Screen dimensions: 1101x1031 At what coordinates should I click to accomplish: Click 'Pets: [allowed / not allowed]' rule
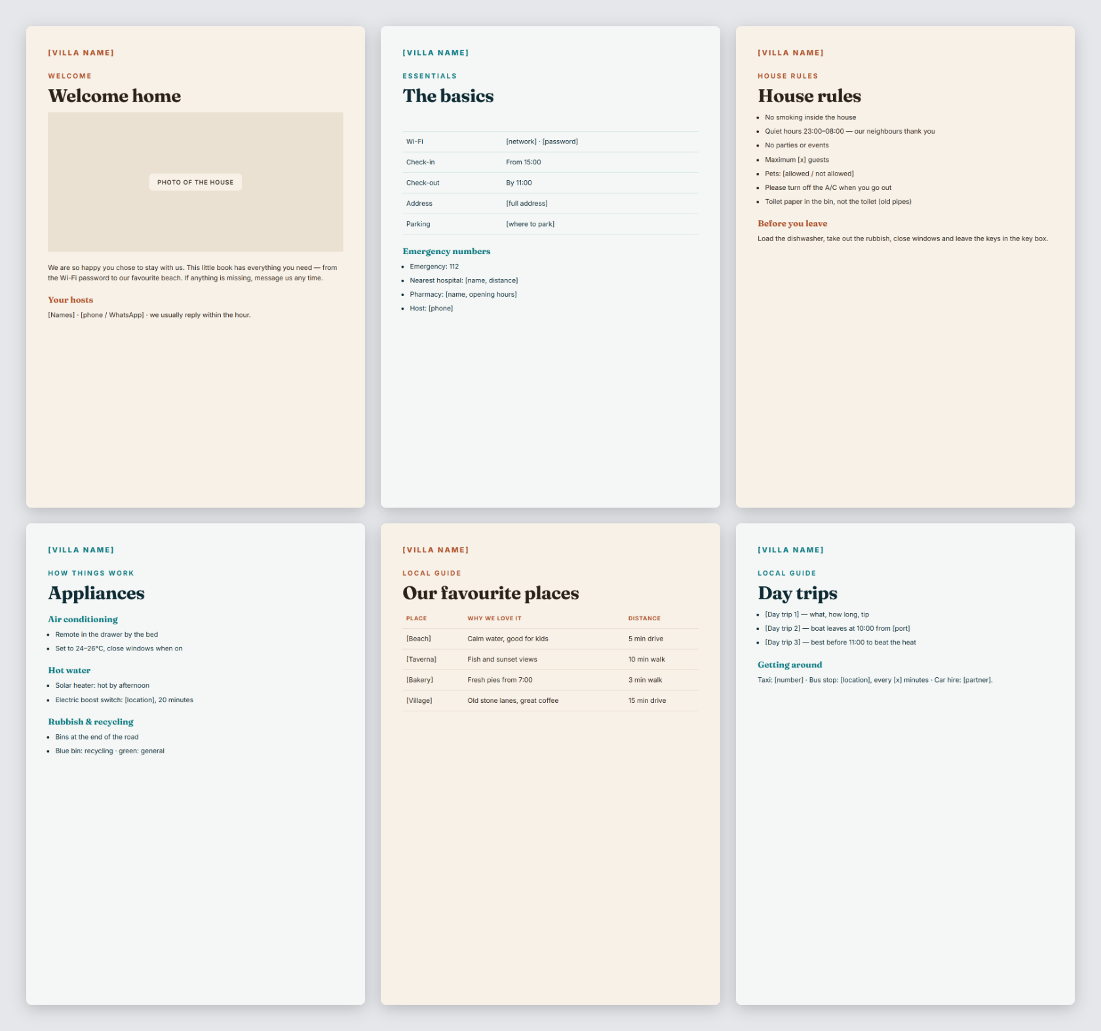809,174
